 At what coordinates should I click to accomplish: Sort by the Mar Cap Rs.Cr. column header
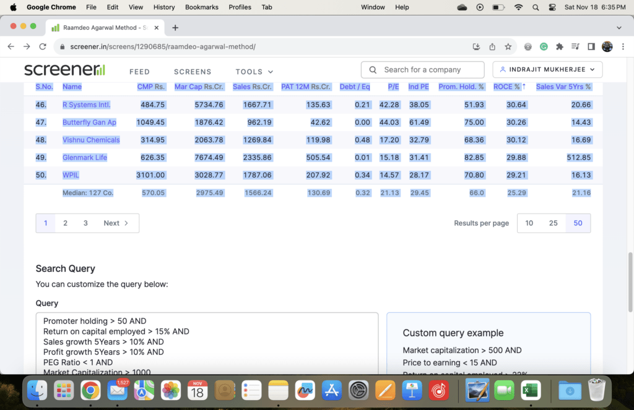pos(199,87)
